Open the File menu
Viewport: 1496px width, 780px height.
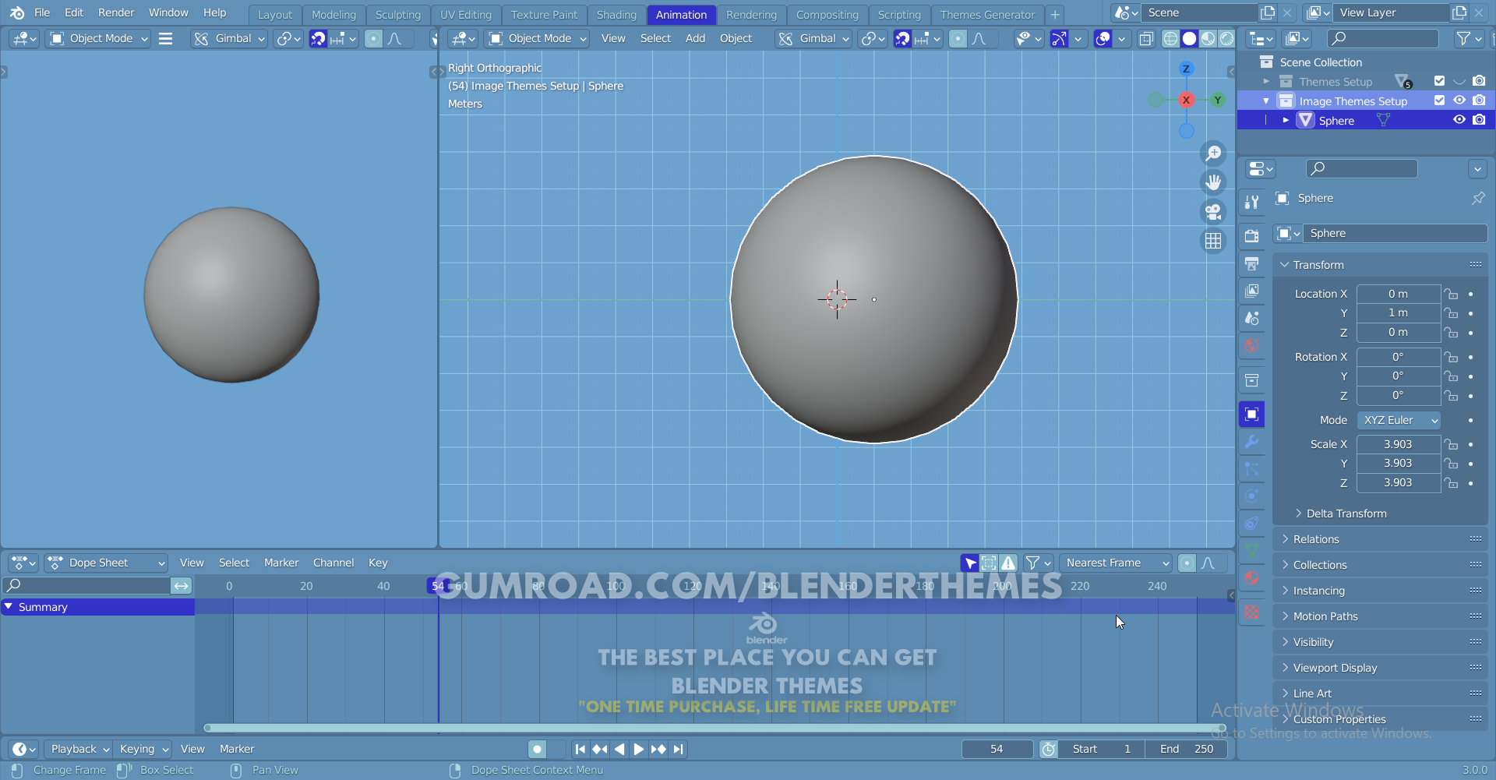tap(42, 13)
